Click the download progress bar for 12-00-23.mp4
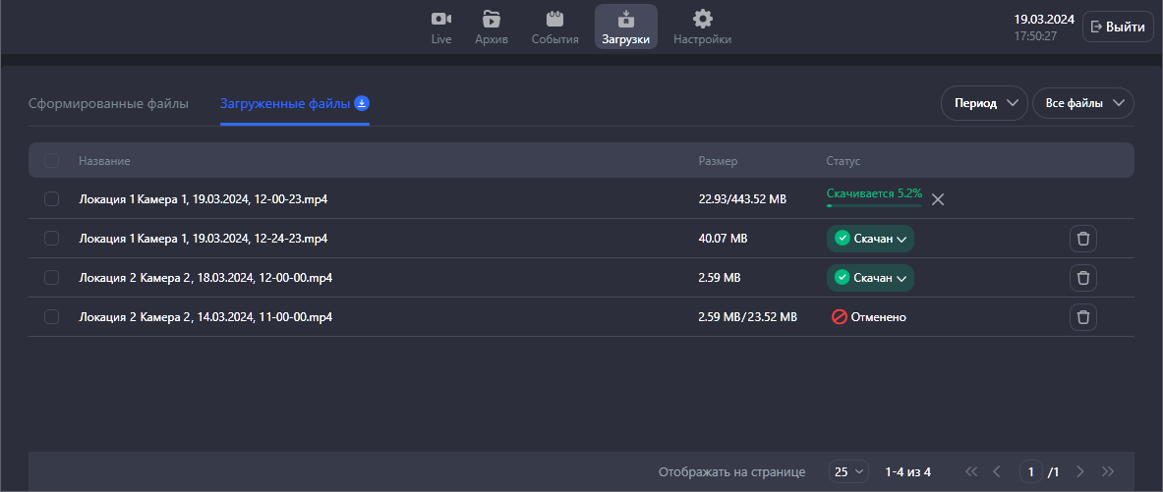 [x=874, y=205]
